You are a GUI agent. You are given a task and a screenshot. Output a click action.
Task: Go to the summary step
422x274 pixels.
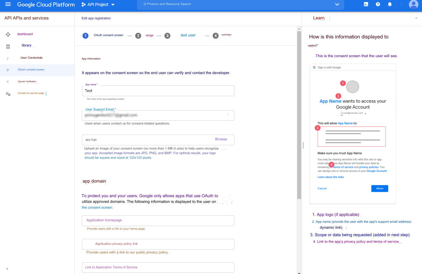tap(226, 35)
